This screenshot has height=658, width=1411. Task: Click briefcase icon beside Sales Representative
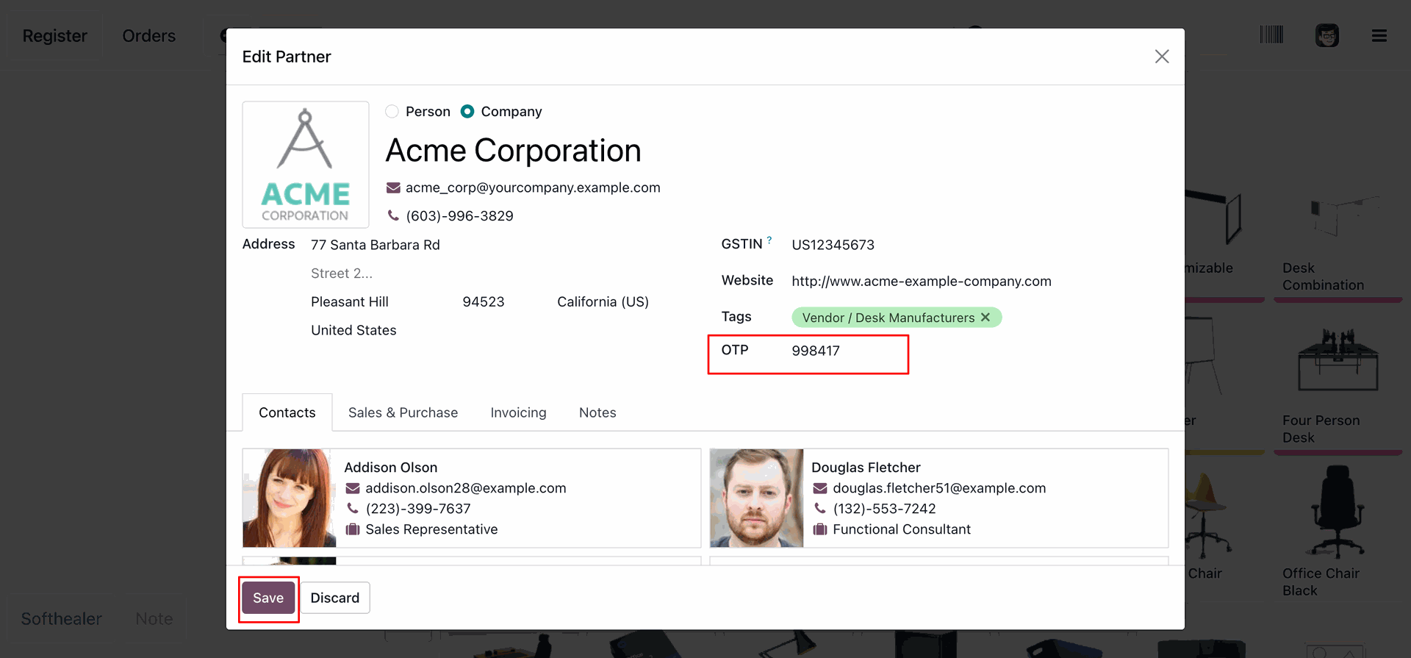coord(353,529)
